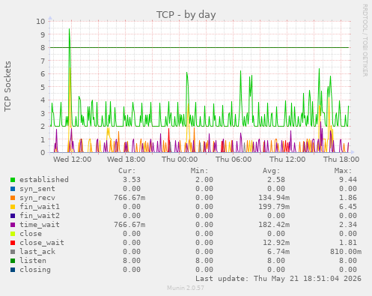Click the closing legend swatch

(13, 270)
